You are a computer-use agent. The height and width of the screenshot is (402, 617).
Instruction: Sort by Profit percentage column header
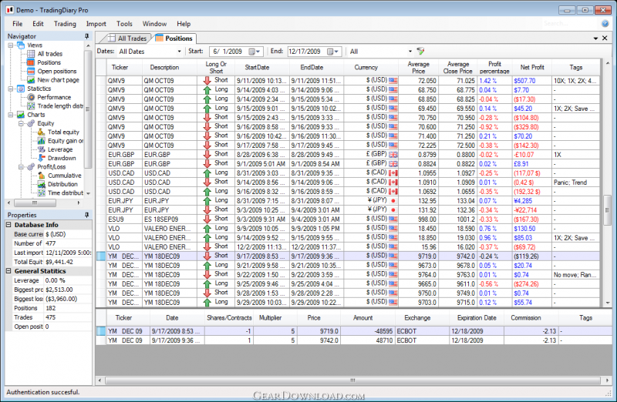(494, 67)
